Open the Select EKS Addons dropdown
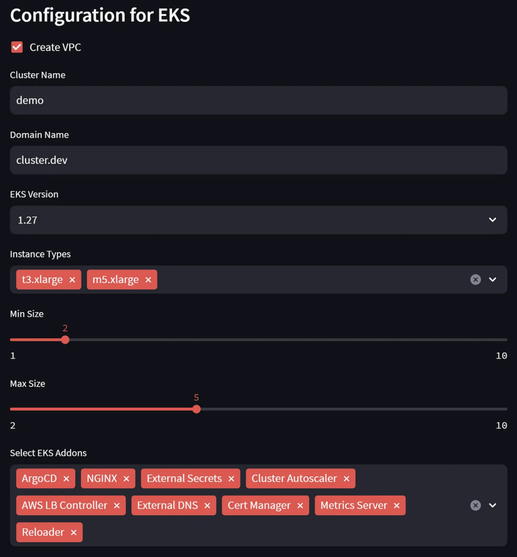Image resolution: width=517 pixels, height=557 pixels. (x=493, y=505)
